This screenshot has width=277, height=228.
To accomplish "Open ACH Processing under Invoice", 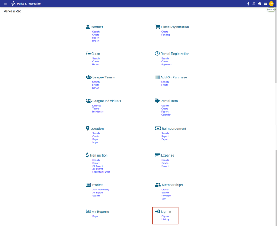I will tap(101, 190).
